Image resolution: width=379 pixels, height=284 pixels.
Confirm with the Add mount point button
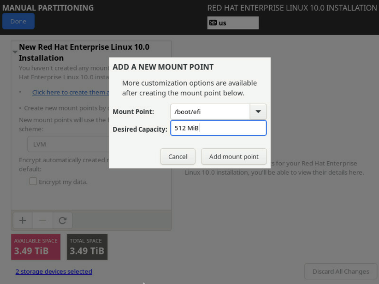pyautogui.click(x=234, y=157)
